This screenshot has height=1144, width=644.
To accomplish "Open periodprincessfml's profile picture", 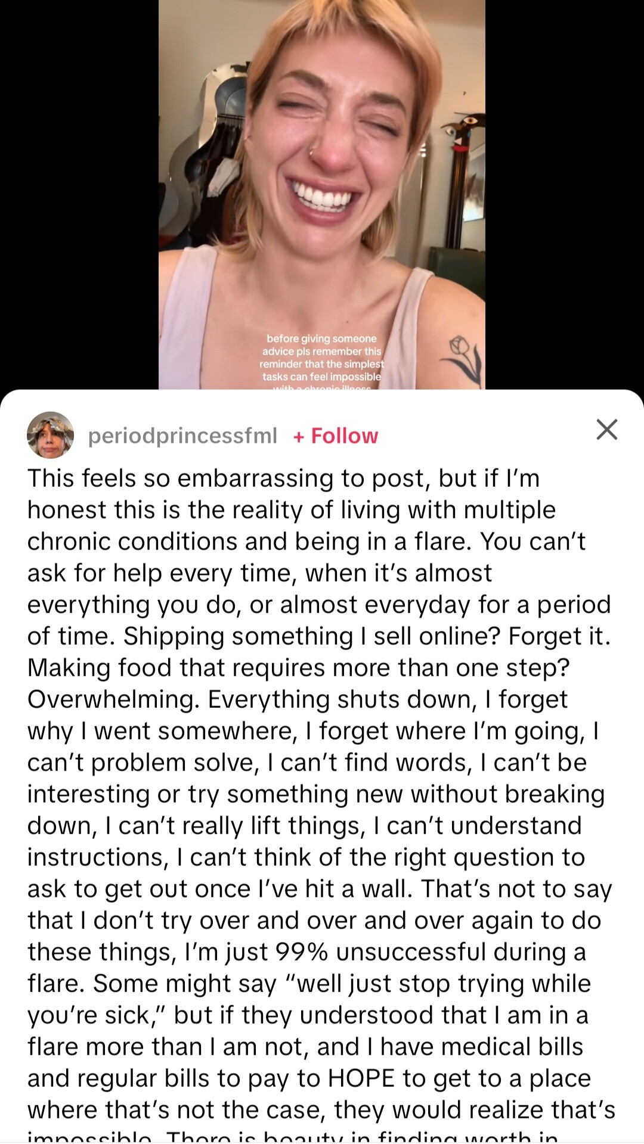I will tap(50, 435).
